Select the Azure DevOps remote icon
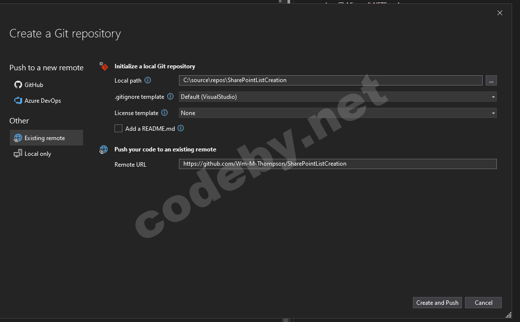 (x=18, y=100)
